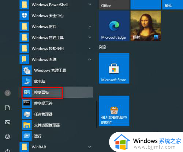The height and width of the screenshot is (152, 183).
Task: Click the Windows 安全中心 label
Action: click(48, 16)
